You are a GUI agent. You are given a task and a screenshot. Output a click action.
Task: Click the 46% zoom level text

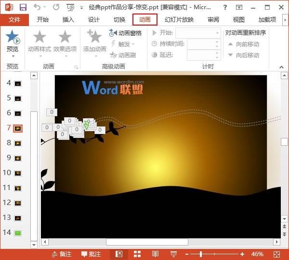(x=257, y=254)
